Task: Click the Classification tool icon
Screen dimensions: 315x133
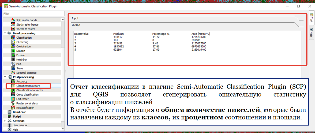Action: pyautogui.click(x=13, y=38)
